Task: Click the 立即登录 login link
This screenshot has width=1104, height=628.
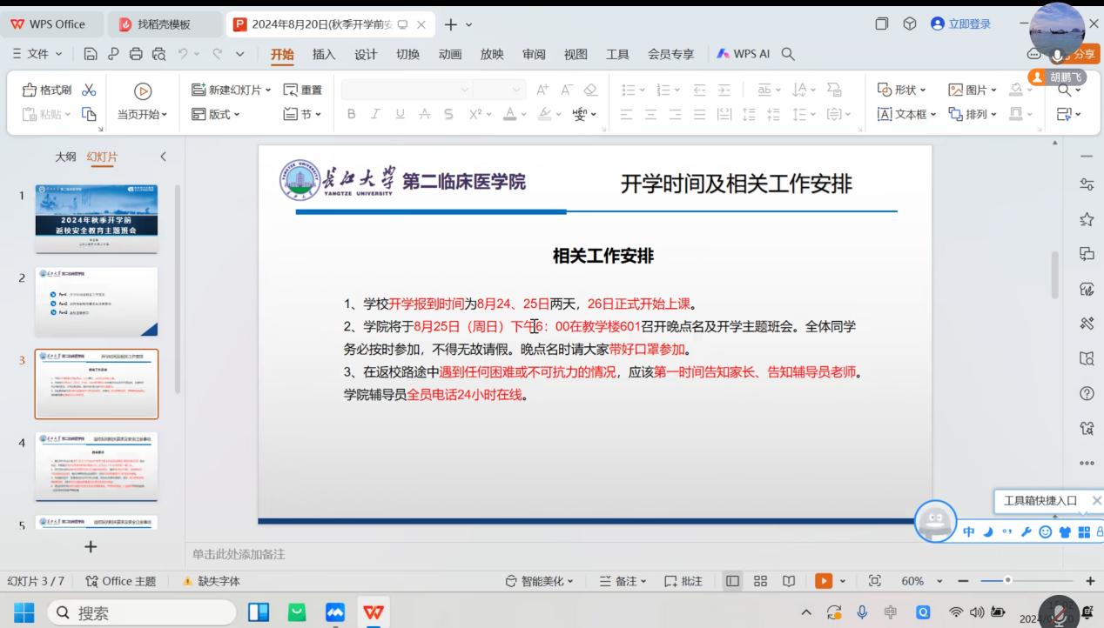Action: tap(961, 23)
